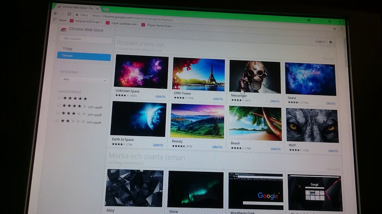Viewport: 382px width, 214px height.
Task: Click GRATIS under Beach
Action: [276, 149]
